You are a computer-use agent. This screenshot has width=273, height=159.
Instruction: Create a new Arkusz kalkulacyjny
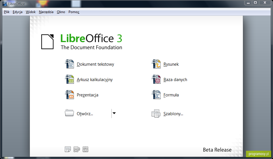(x=95, y=80)
